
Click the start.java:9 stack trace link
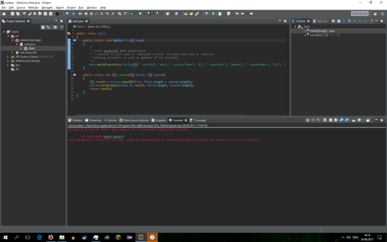(113, 136)
